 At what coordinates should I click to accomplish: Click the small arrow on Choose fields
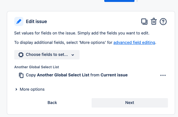click(x=73, y=55)
